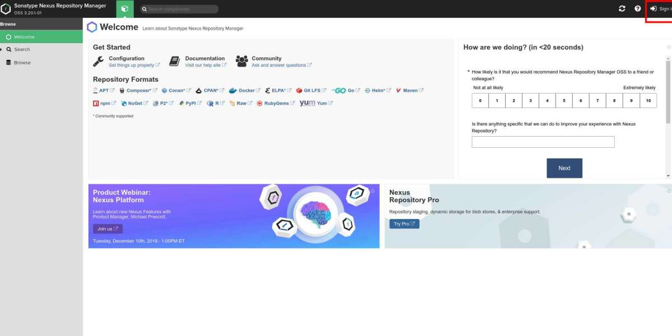Click the Maven format icon link
The image size is (672, 336).
pyautogui.click(x=409, y=90)
